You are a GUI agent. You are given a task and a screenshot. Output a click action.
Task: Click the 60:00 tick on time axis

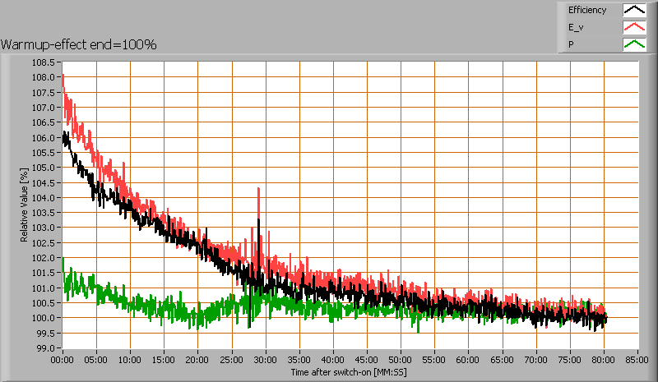469,359
